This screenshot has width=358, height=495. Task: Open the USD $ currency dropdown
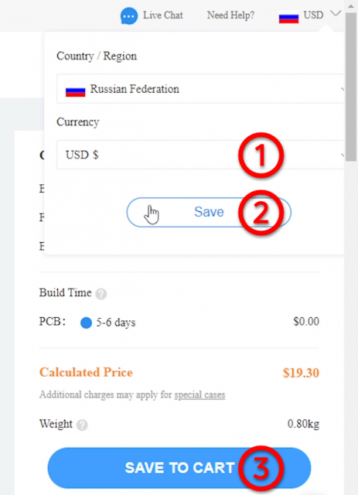pyautogui.click(x=200, y=155)
